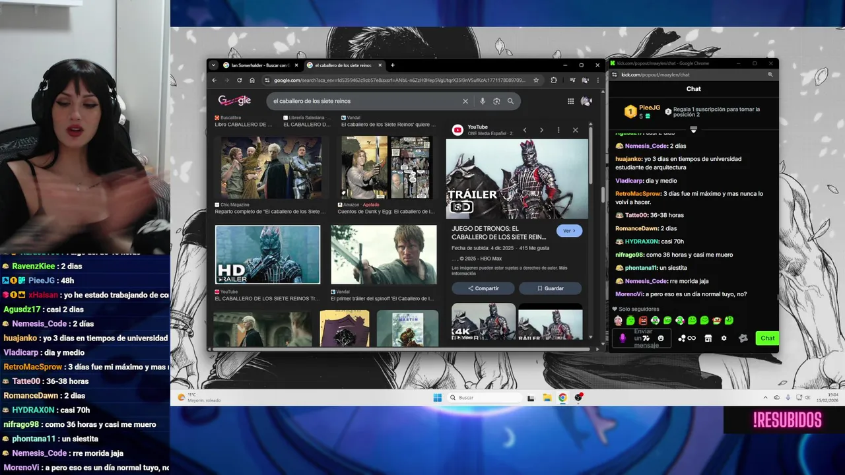Search by image with Google Lens
The height and width of the screenshot is (475, 845).
tap(496, 101)
